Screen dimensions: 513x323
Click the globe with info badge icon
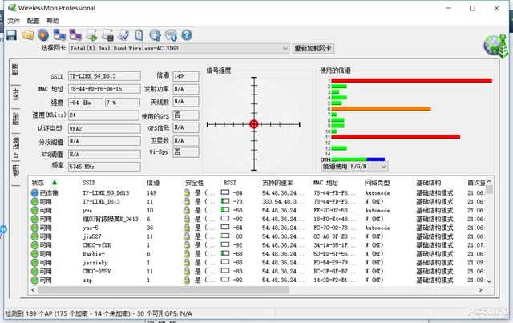point(171,35)
